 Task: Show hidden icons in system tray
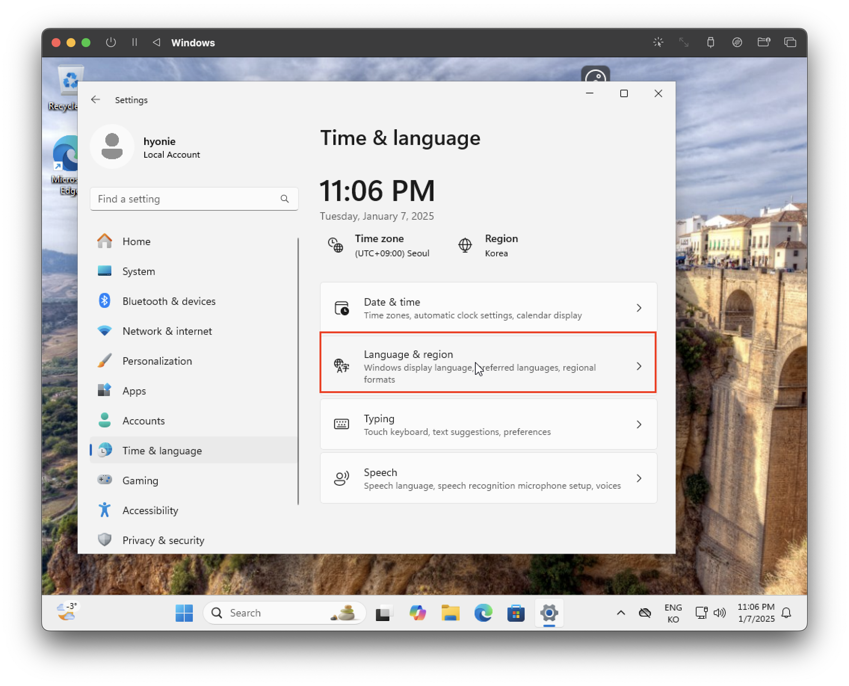[x=621, y=613]
